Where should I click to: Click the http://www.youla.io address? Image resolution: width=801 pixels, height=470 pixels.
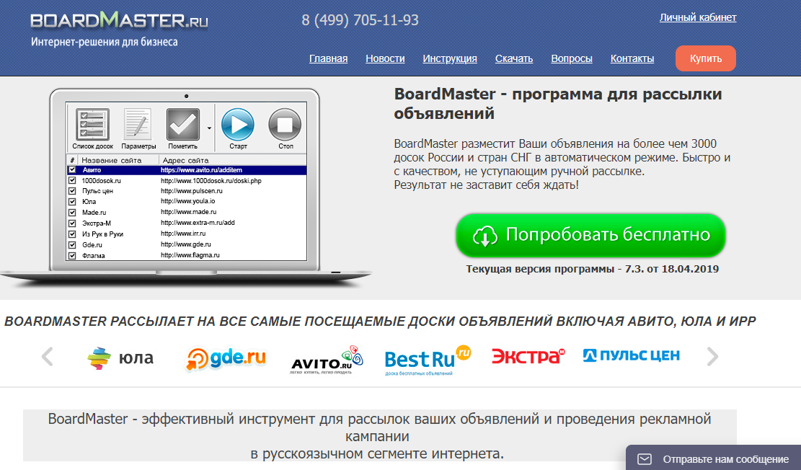187,201
